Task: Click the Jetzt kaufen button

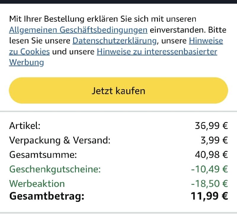Action: pyautogui.click(x=118, y=90)
